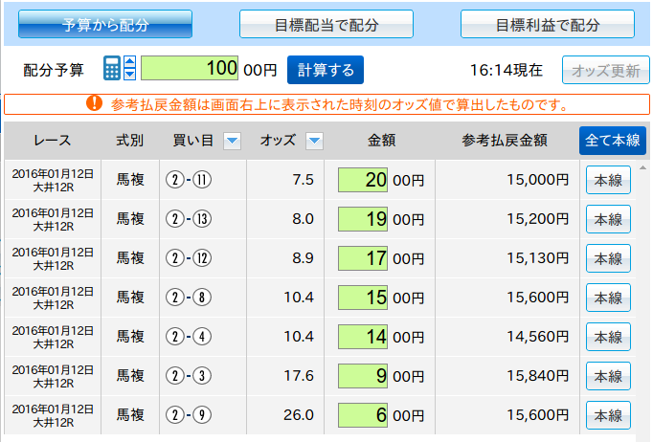The image size is (653, 442).
Task: Edit the amount field for bet ②-⑪
Action: (362, 180)
